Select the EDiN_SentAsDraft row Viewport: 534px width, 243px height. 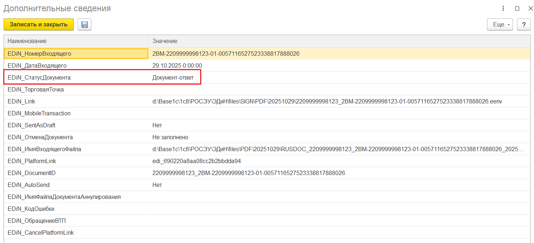click(31, 125)
